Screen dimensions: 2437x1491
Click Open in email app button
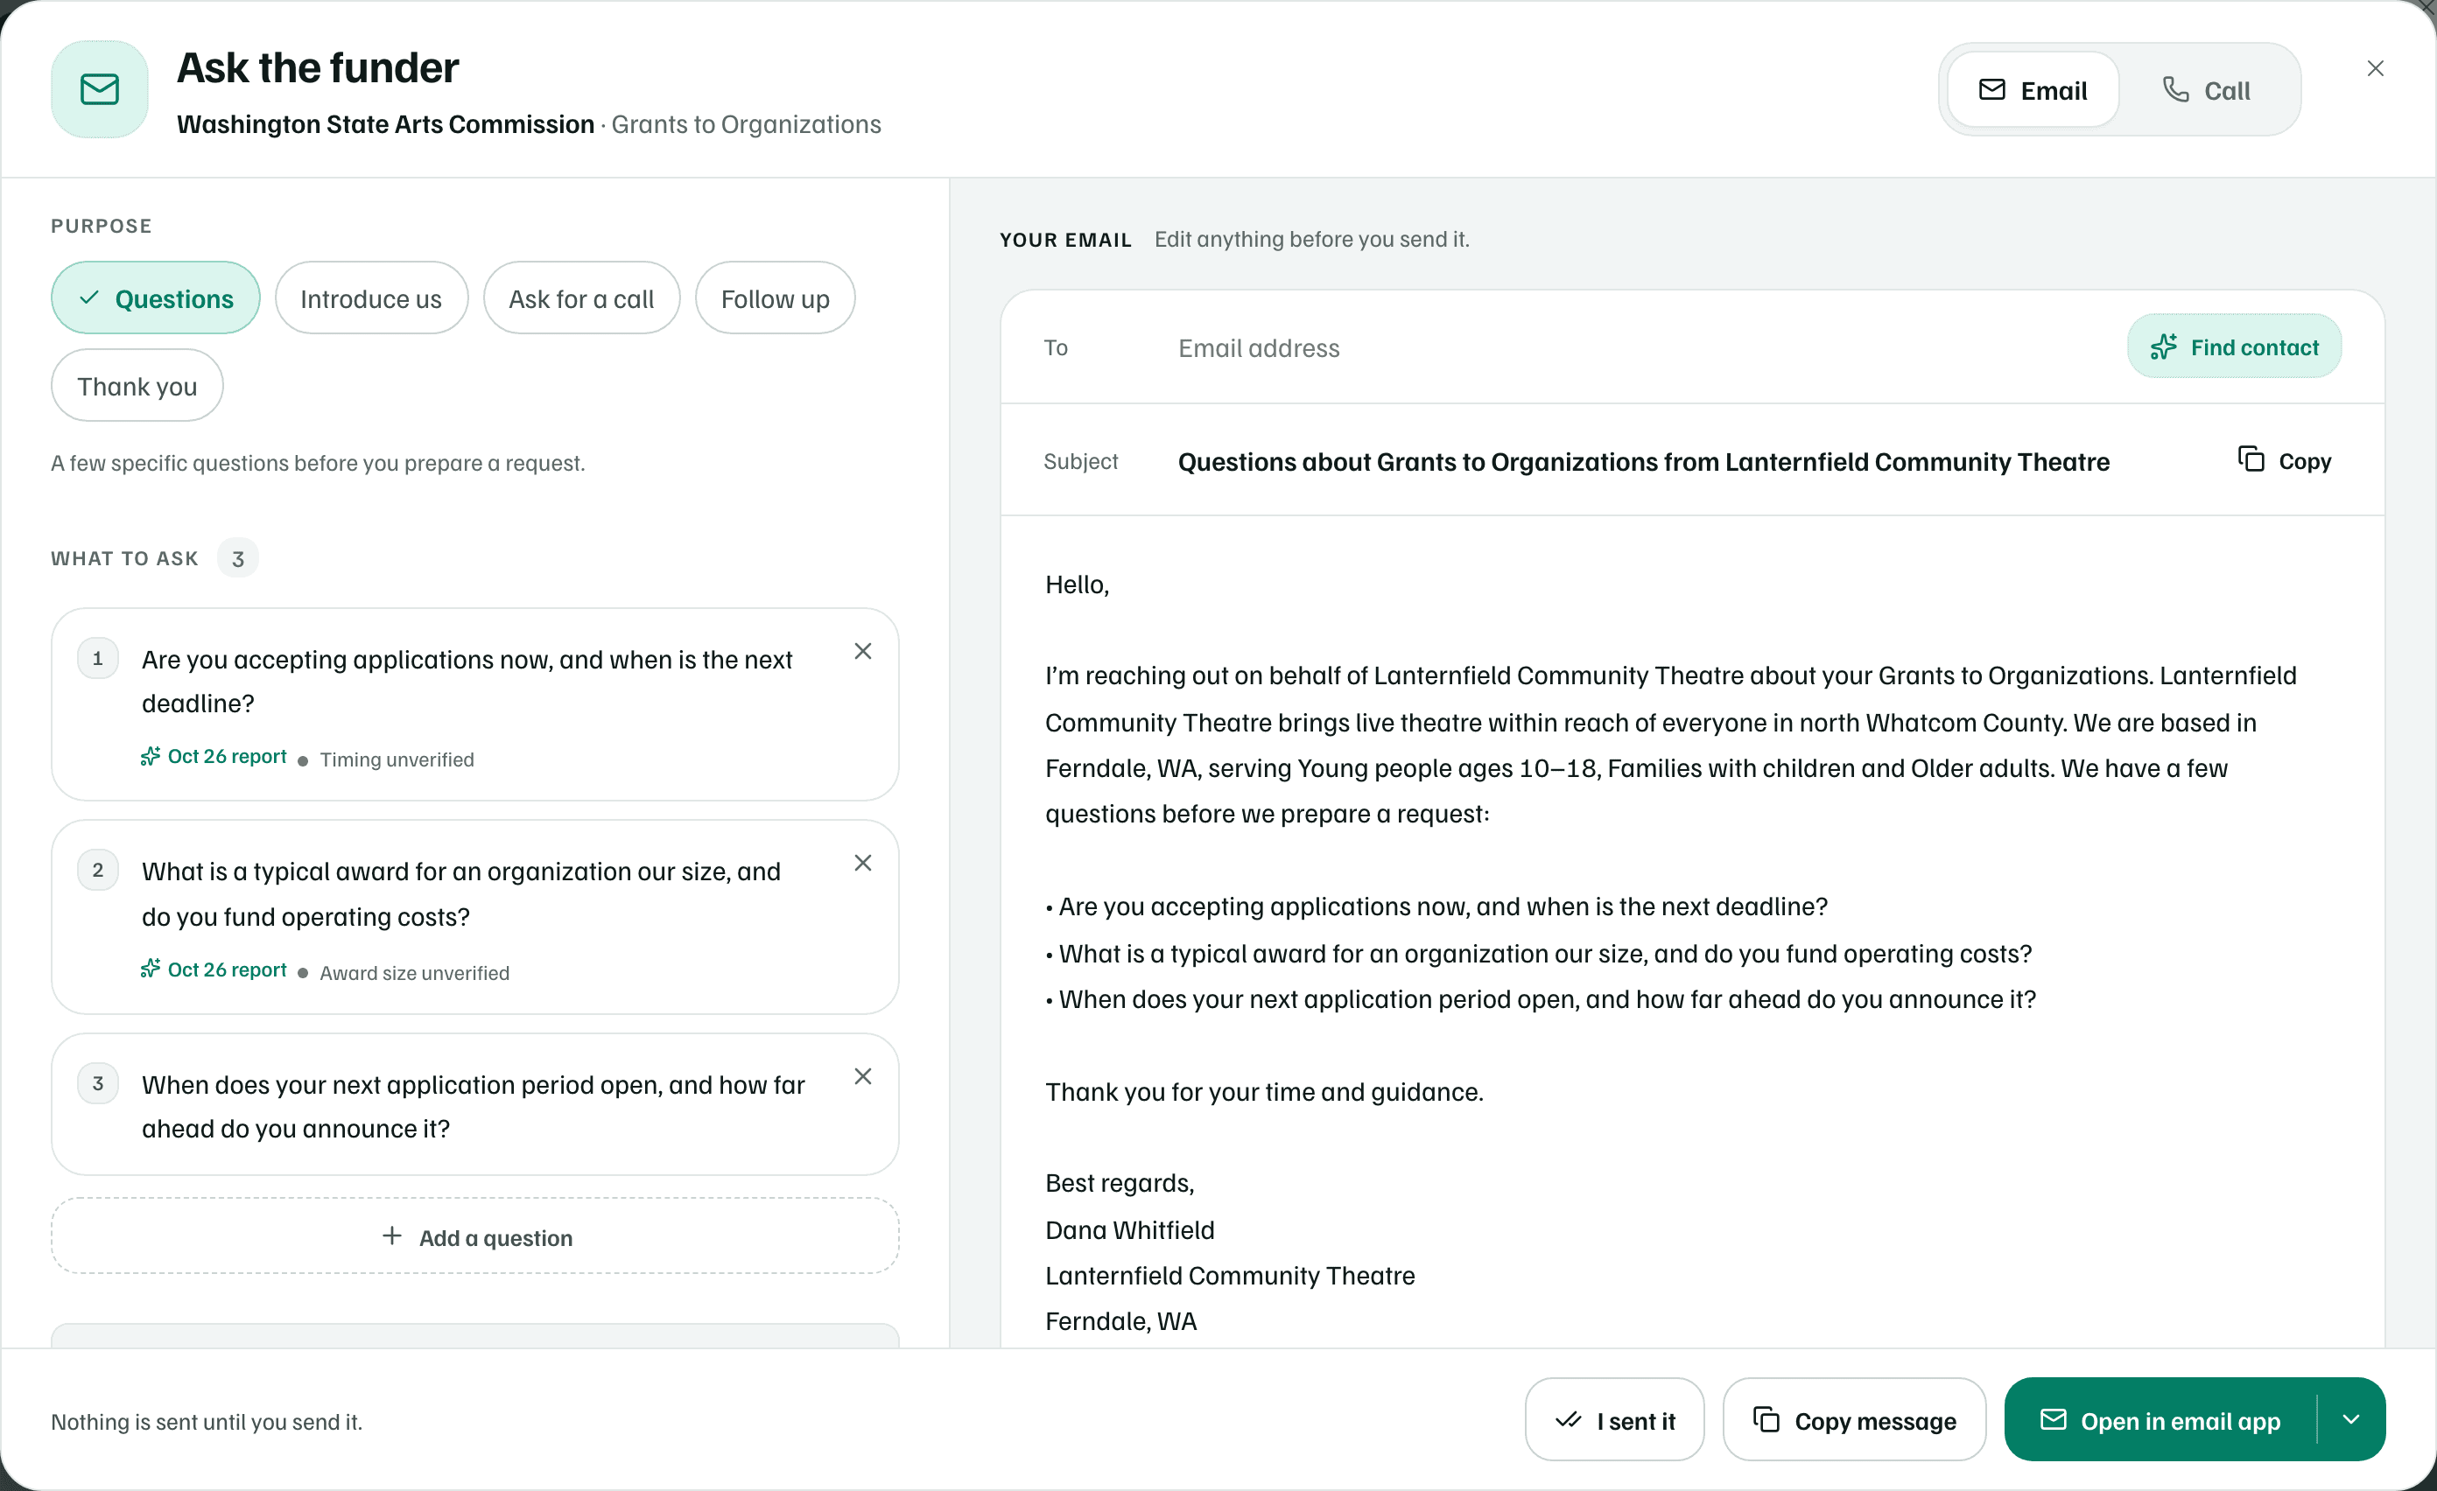coord(2160,1420)
